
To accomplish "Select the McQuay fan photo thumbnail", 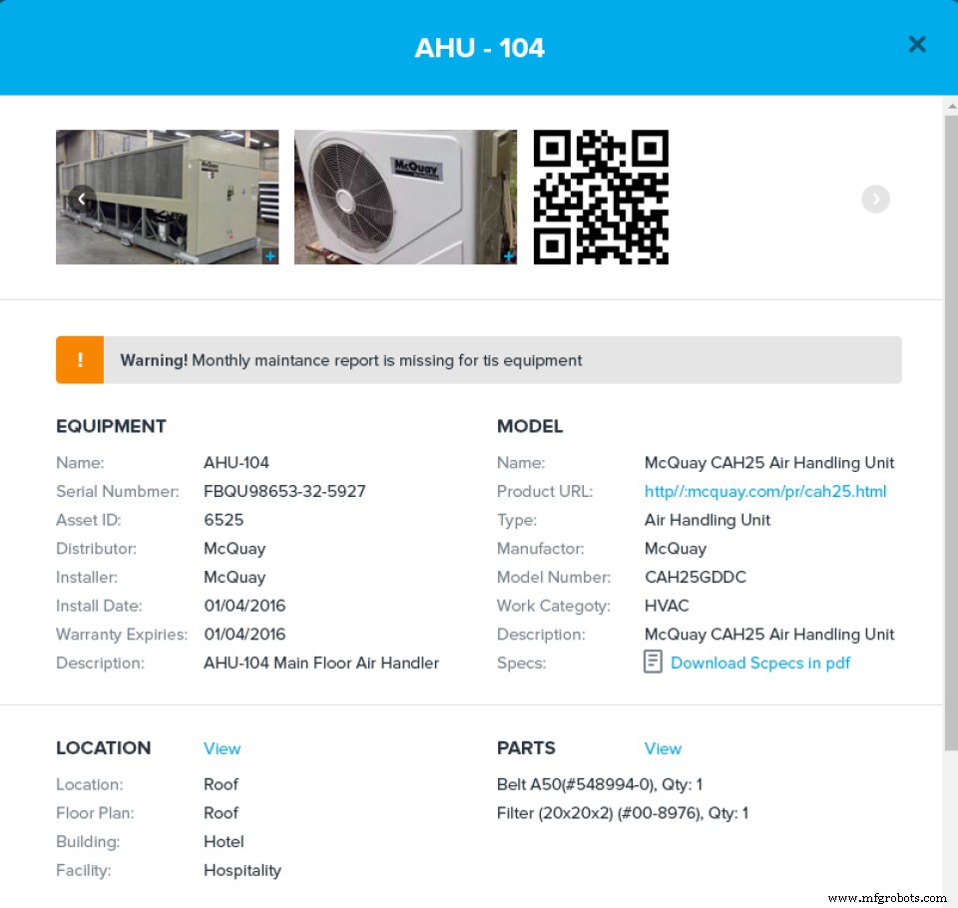I will click(405, 197).
